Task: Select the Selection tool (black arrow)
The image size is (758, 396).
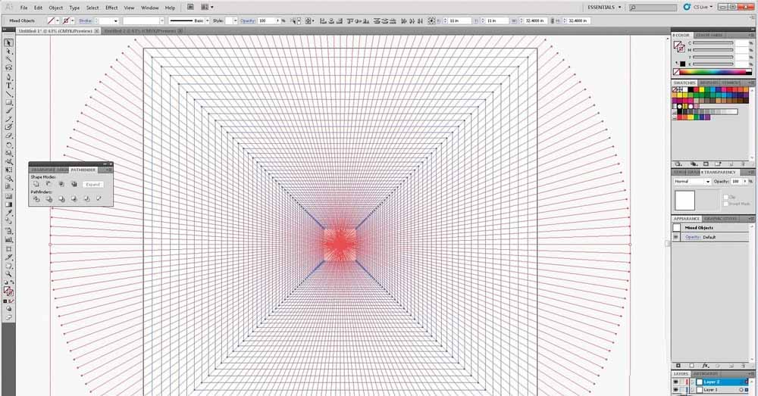Action: (8, 43)
